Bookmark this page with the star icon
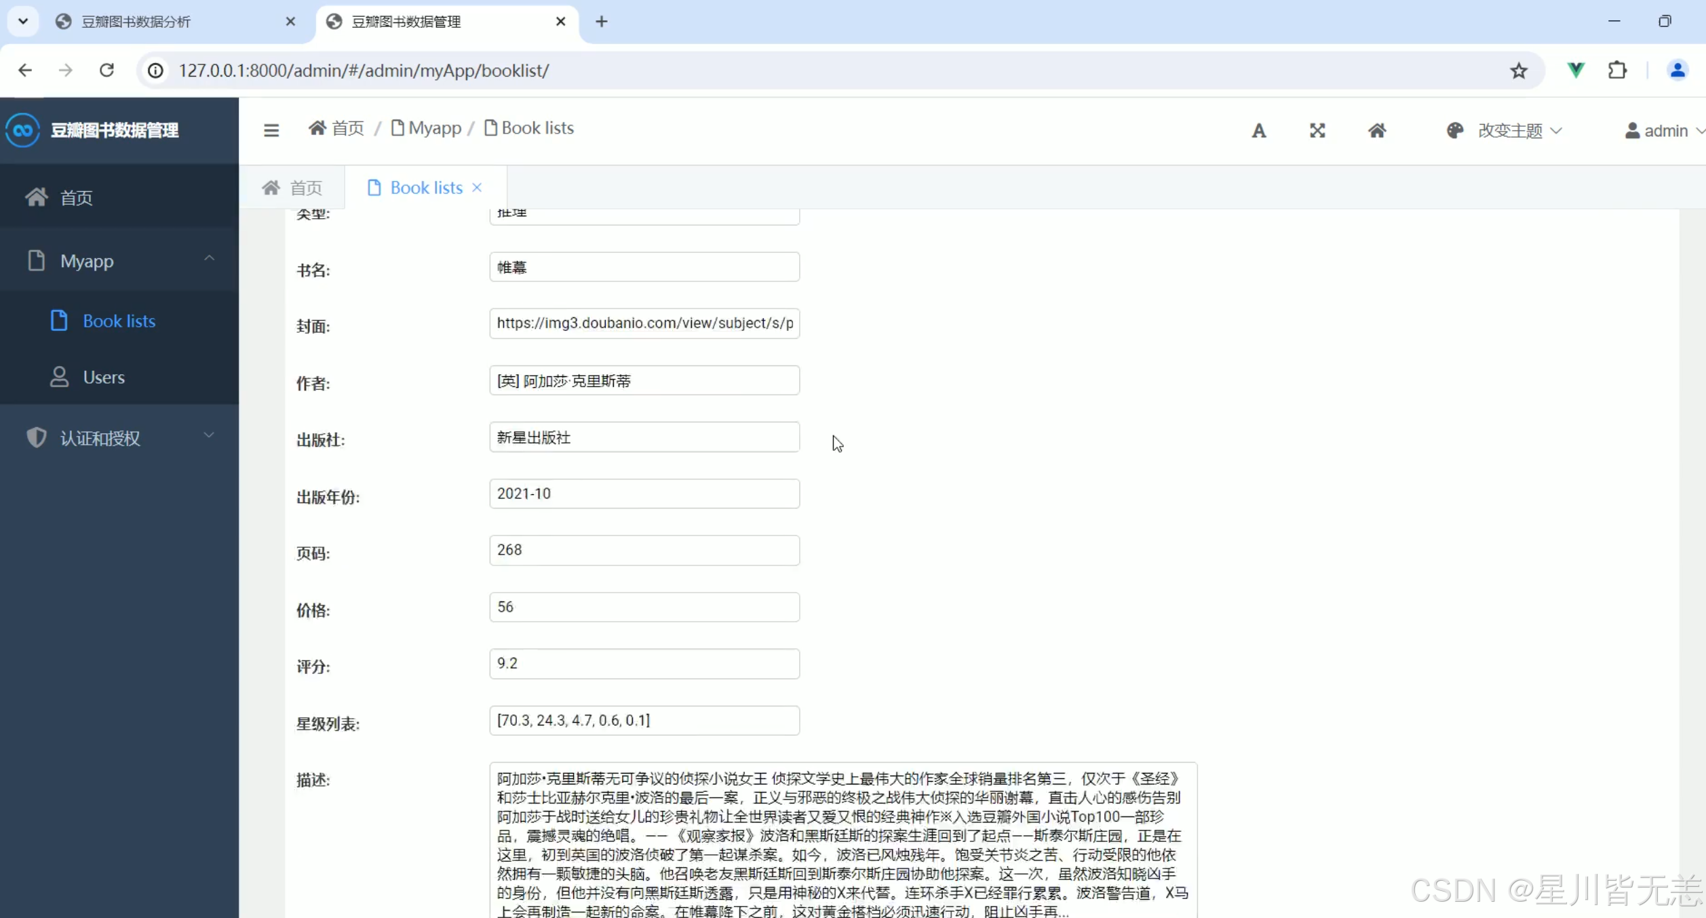 [1519, 71]
